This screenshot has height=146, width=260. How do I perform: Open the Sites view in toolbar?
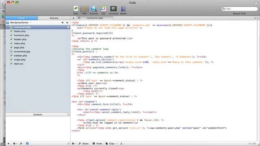tap(76, 10)
